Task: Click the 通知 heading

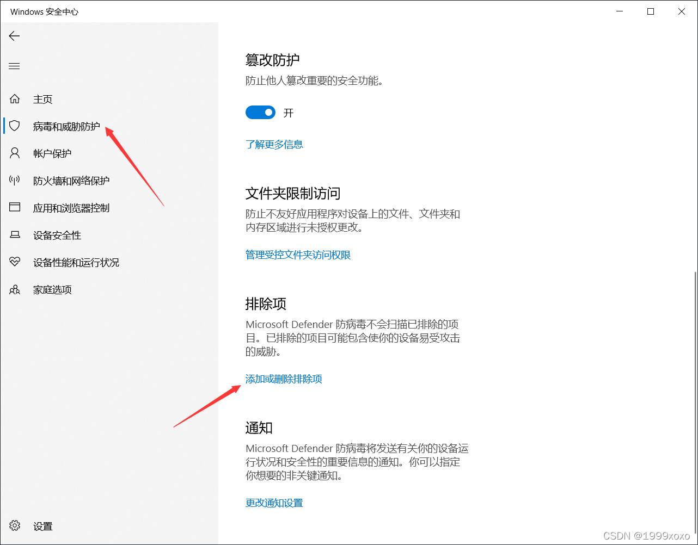Action: point(259,428)
